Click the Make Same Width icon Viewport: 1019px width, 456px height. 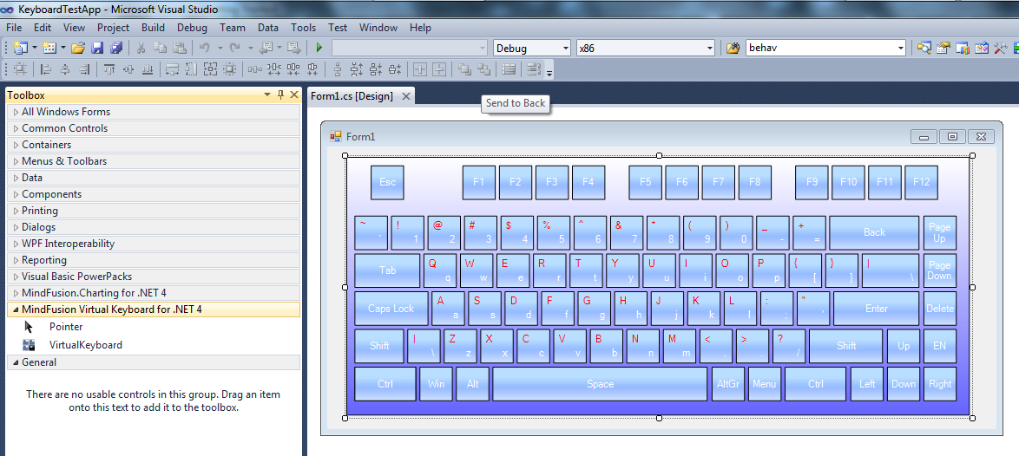coord(172,68)
